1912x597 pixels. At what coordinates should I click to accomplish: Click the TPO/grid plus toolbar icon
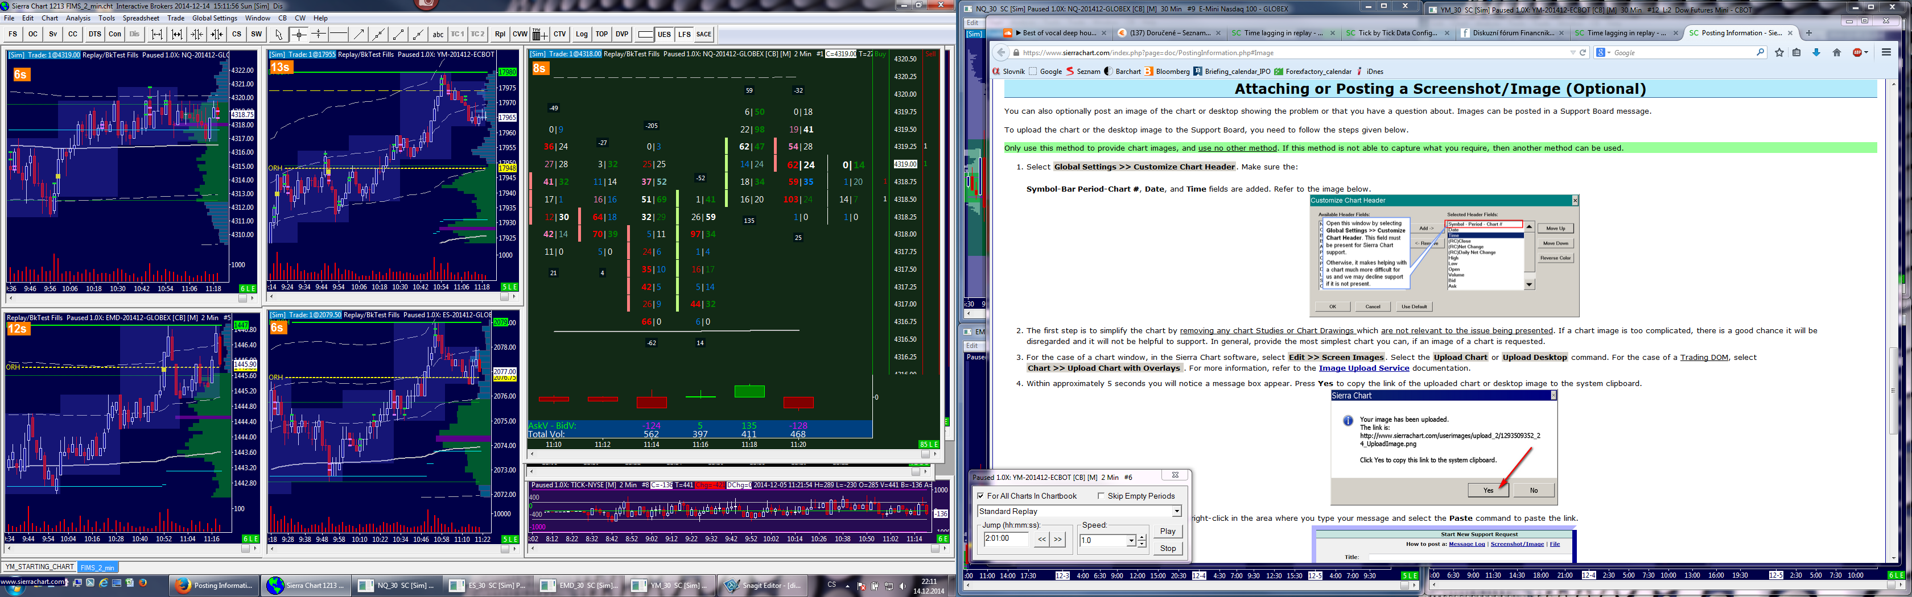[x=539, y=34]
